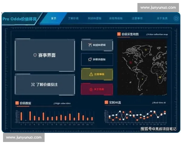Click the 获取高级版 rocket button
182x145 pixels.
click(97, 60)
